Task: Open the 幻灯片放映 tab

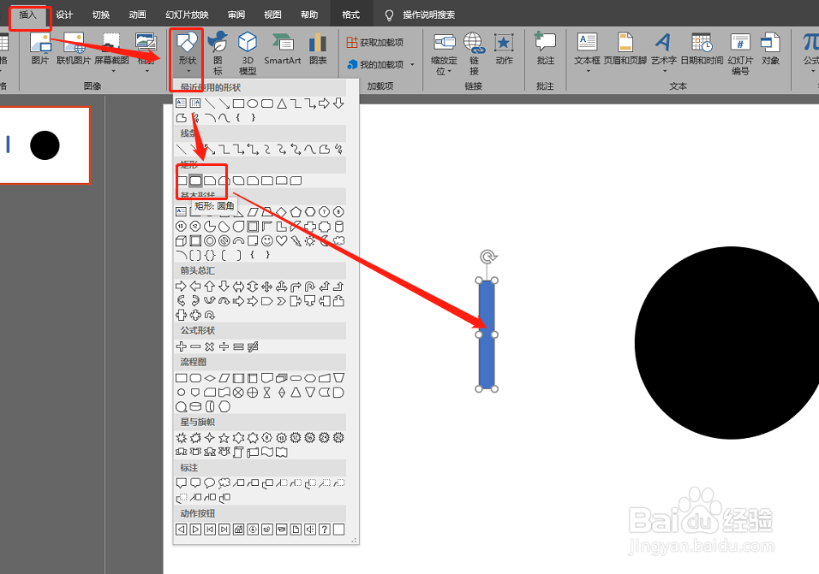Action: pos(187,15)
